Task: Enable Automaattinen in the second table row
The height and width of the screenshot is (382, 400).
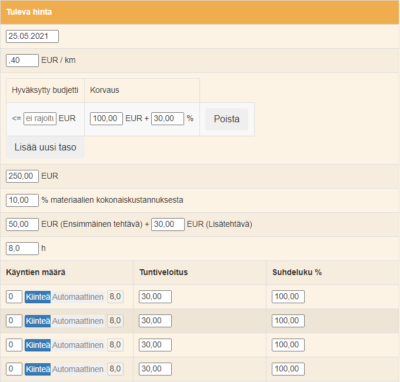Action: [78, 321]
